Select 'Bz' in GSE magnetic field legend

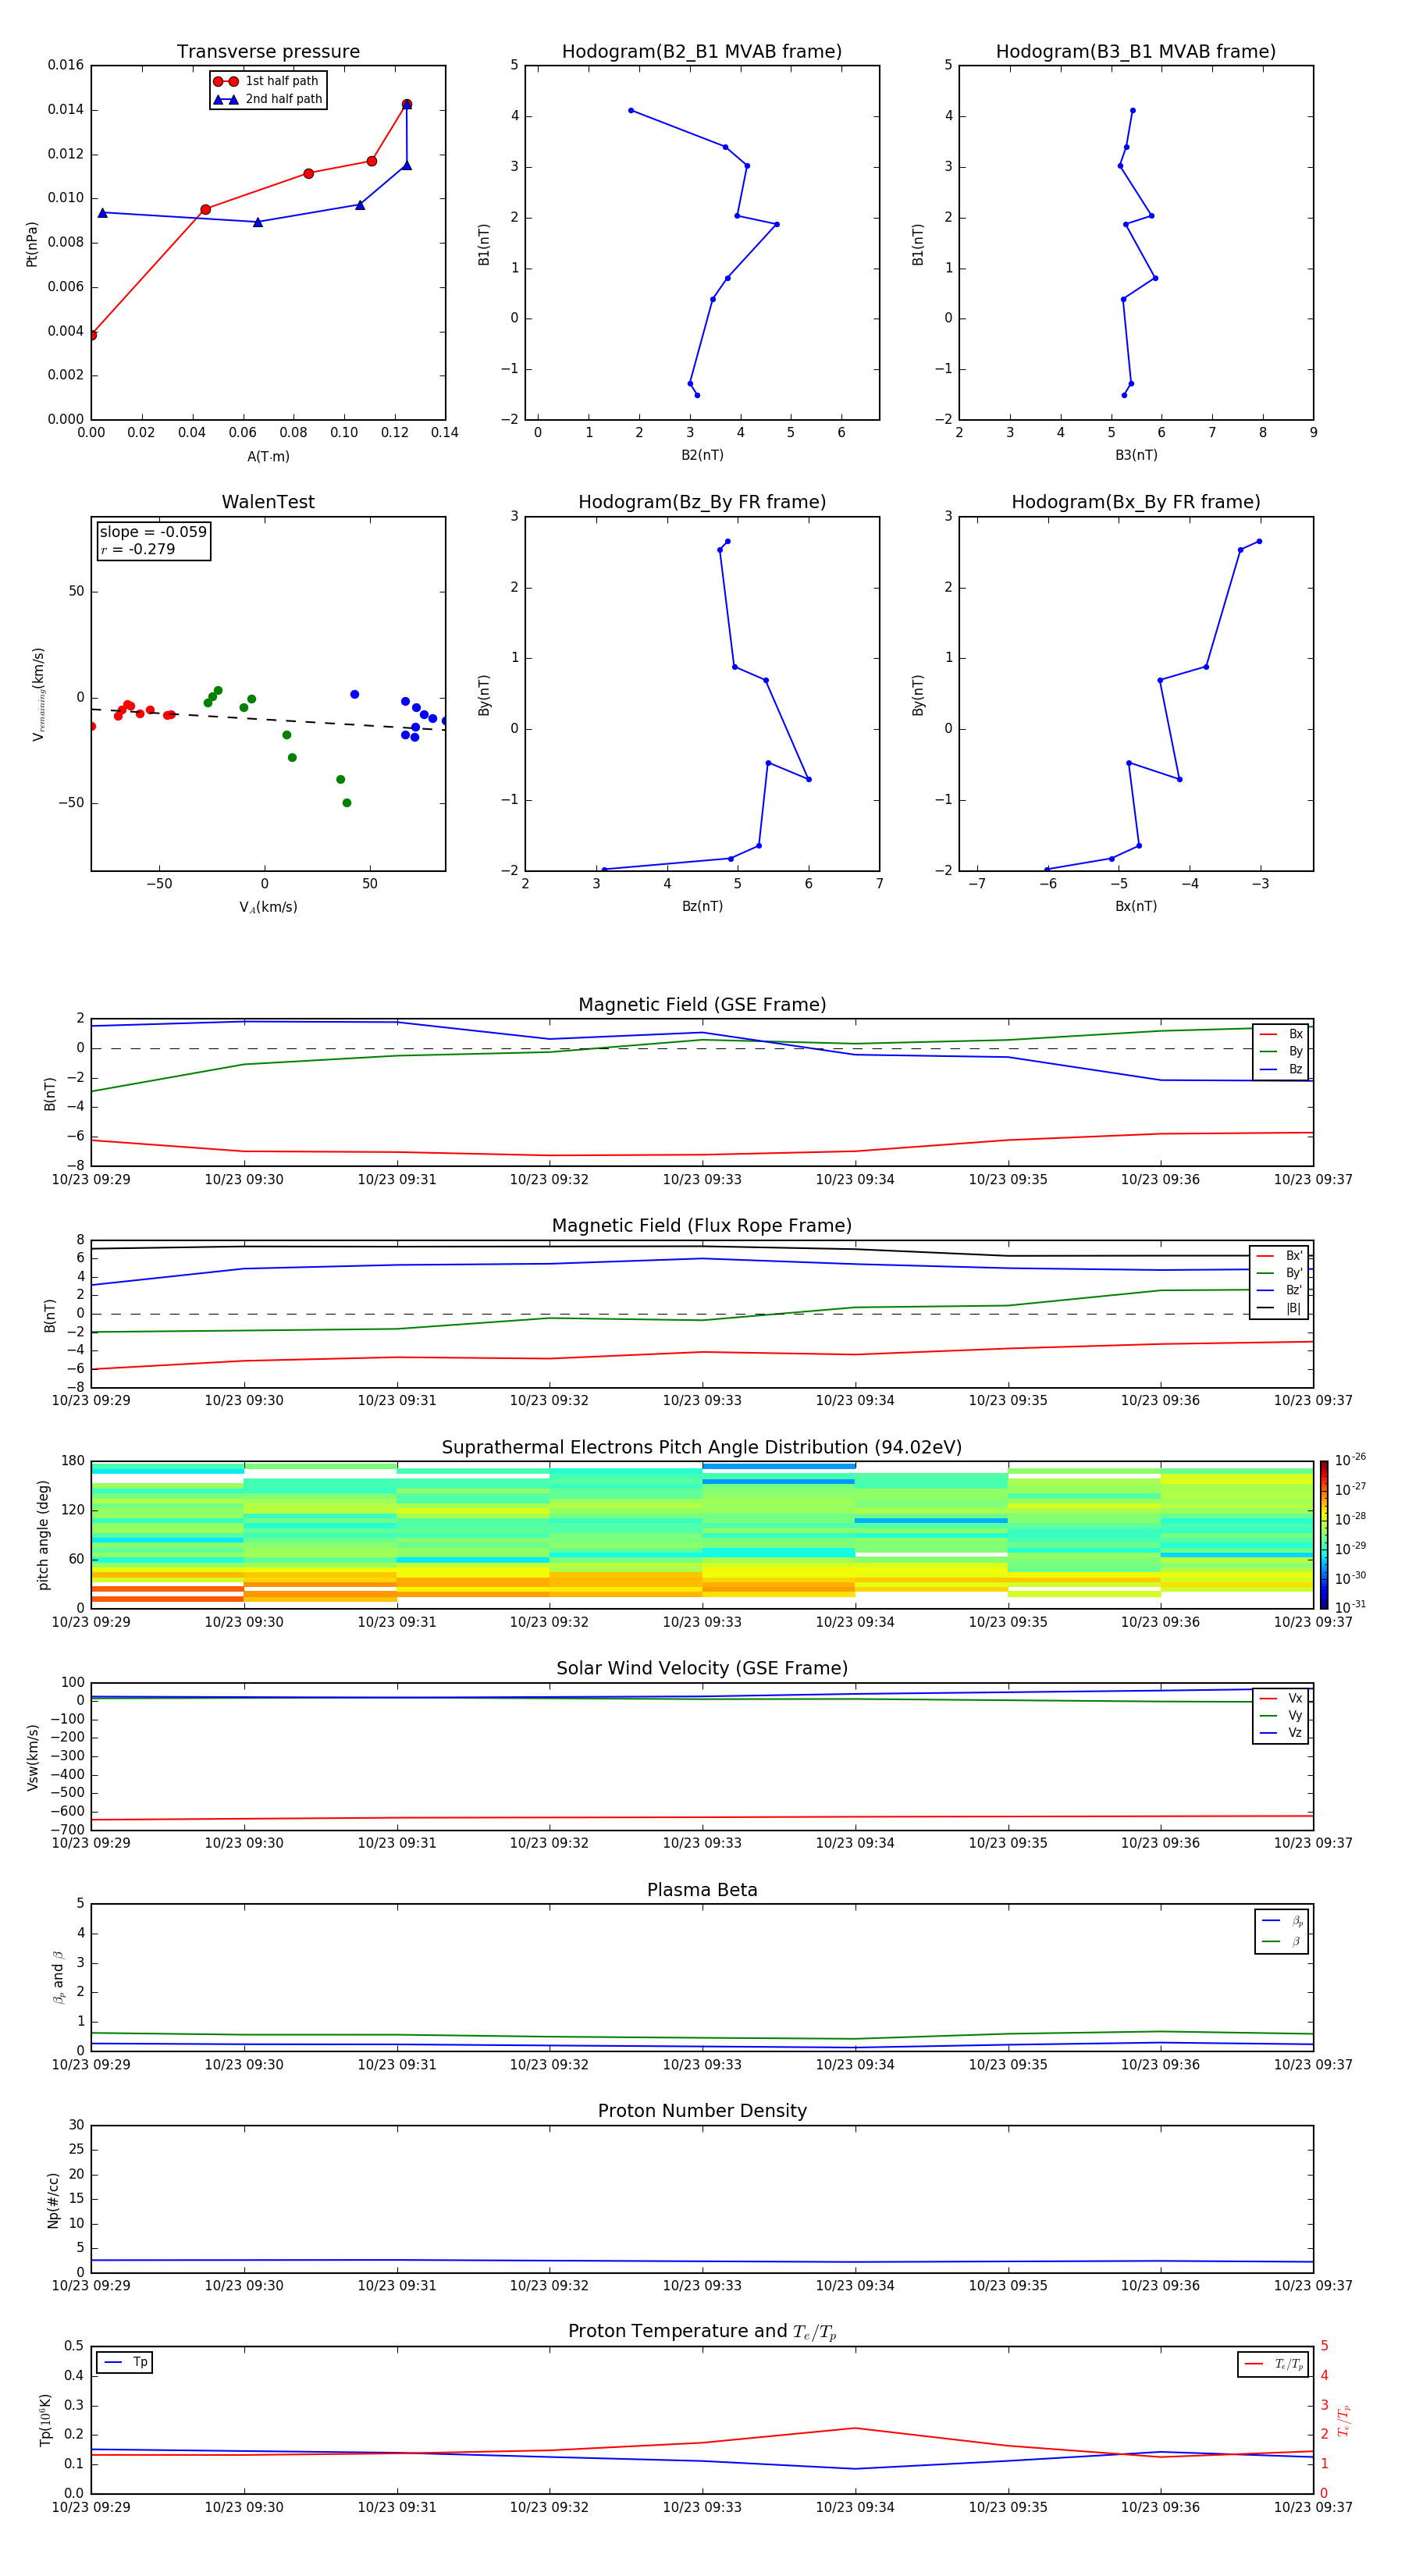tap(1281, 1069)
